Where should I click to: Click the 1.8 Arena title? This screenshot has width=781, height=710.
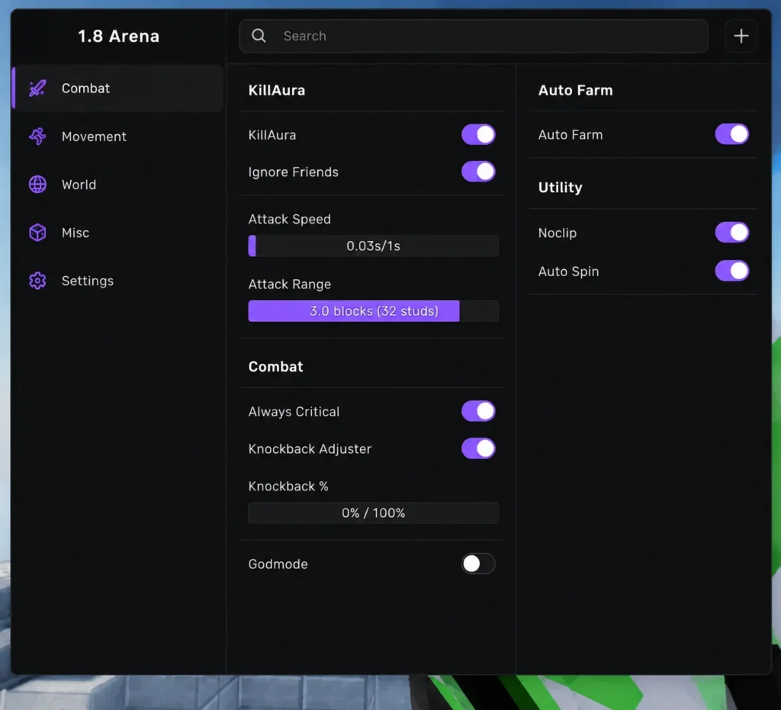[x=118, y=36]
